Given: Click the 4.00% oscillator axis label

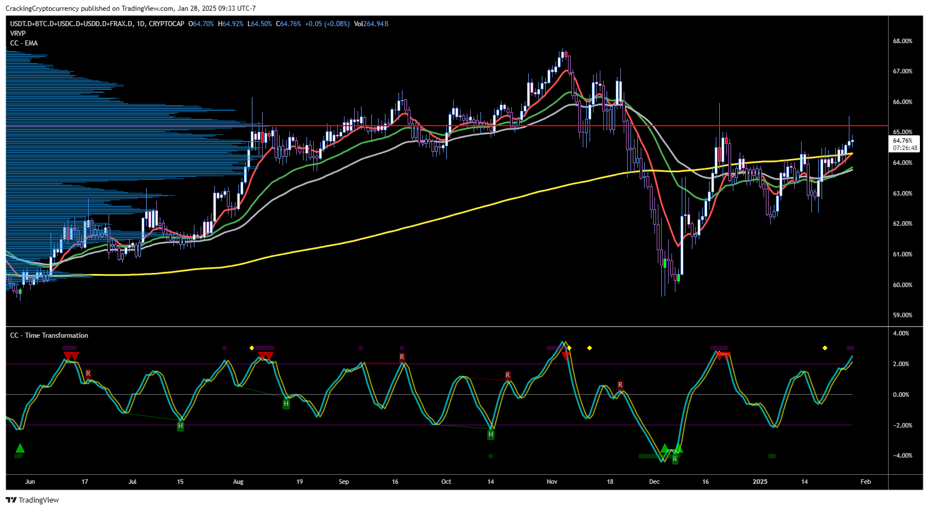Looking at the screenshot, I should click(x=901, y=333).
